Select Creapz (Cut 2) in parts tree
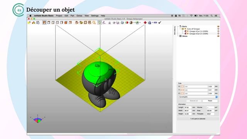Viewport: 247px width, 139px height. pos(199,34)
